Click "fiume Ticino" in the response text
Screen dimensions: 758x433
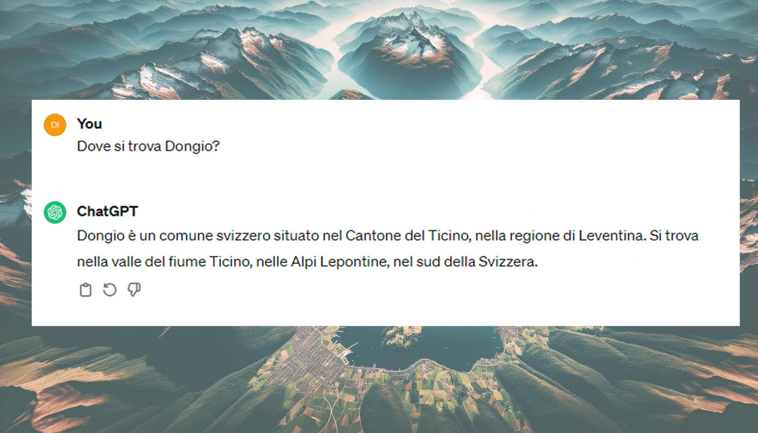click(210, 262)
